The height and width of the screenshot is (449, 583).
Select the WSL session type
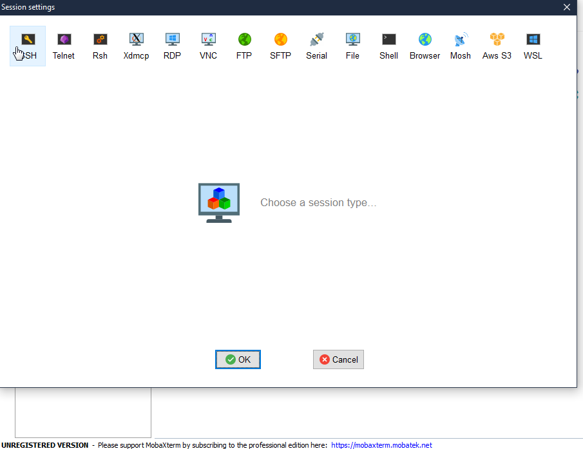(532, 45)
